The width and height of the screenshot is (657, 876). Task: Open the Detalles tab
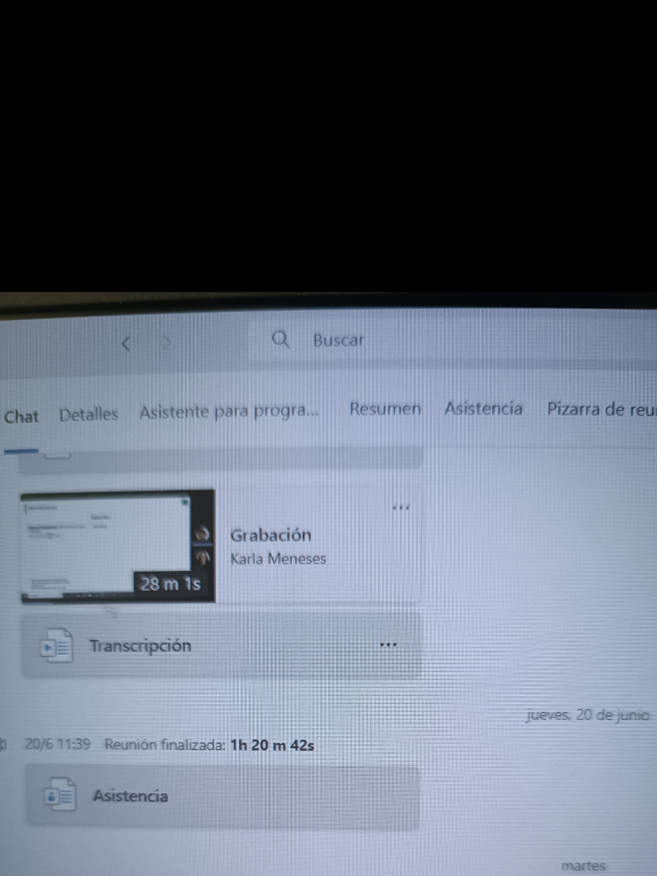[x=89, y=415]
